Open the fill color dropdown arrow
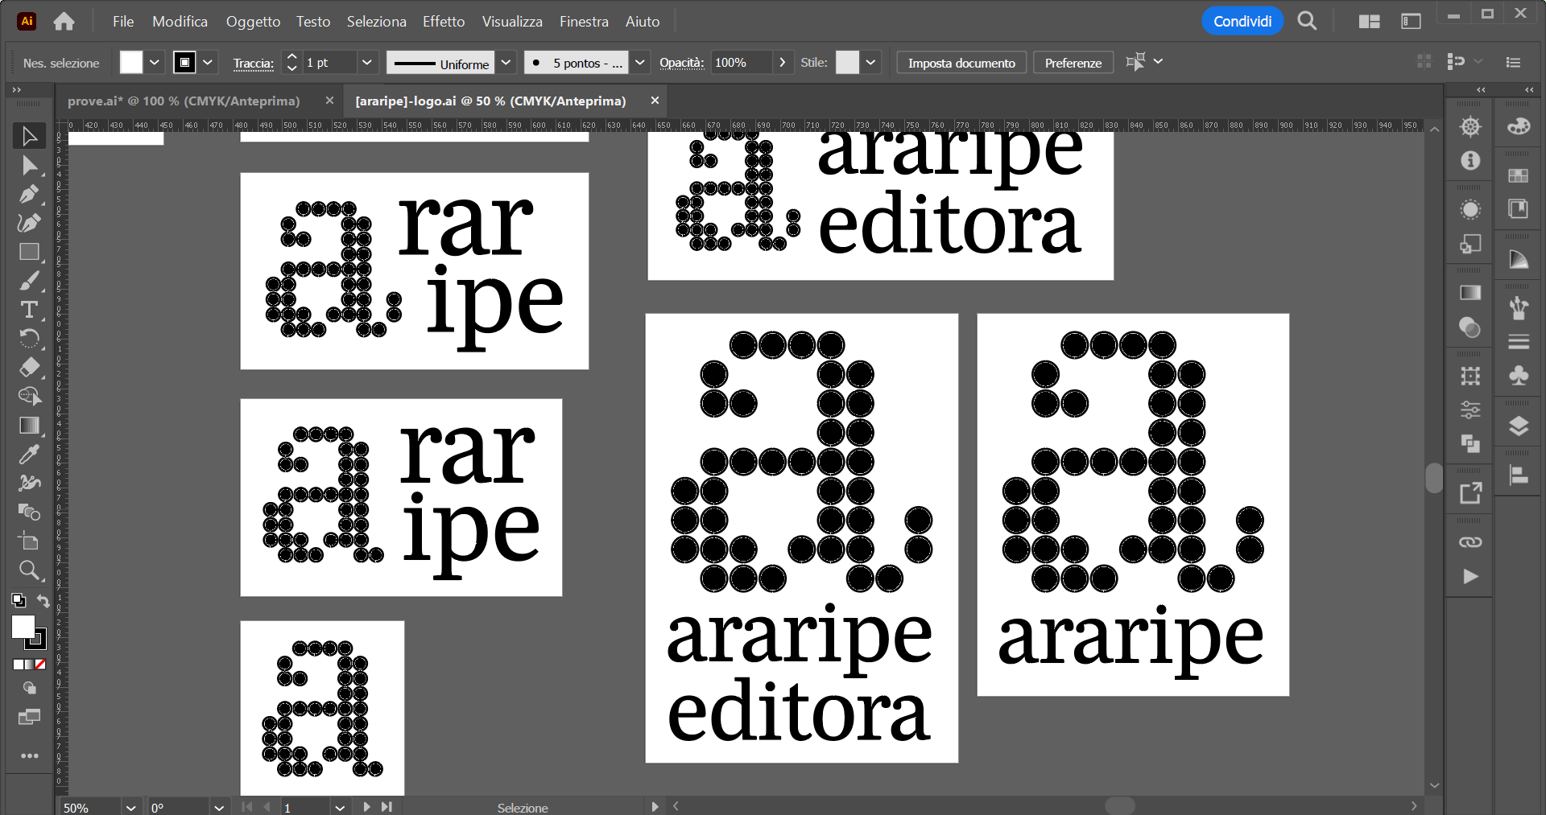Viewport: 1546px width, 815px height. 155,62
